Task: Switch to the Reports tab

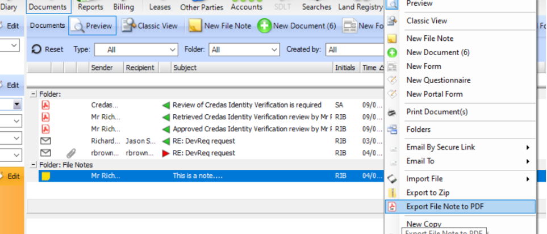Action: (90, 7)
